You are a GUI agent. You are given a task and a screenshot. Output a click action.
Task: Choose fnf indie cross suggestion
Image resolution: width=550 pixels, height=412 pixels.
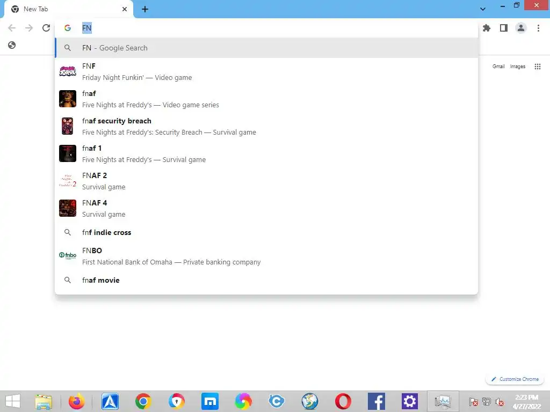pyautogui.click(x=266, y=232)
